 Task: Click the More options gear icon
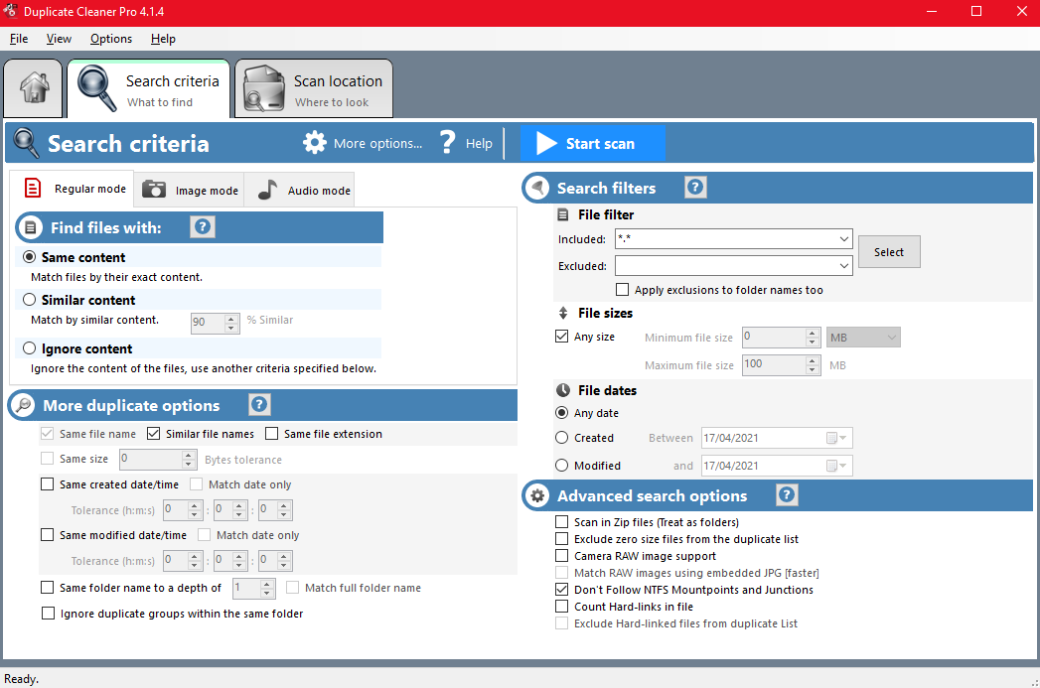coord(315,143)
